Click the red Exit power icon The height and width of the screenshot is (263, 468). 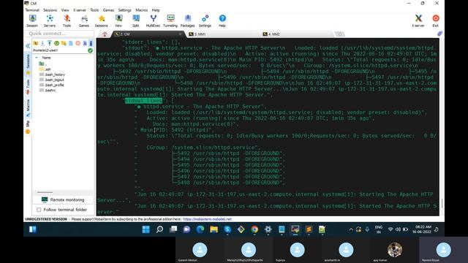tap(436, 21)
